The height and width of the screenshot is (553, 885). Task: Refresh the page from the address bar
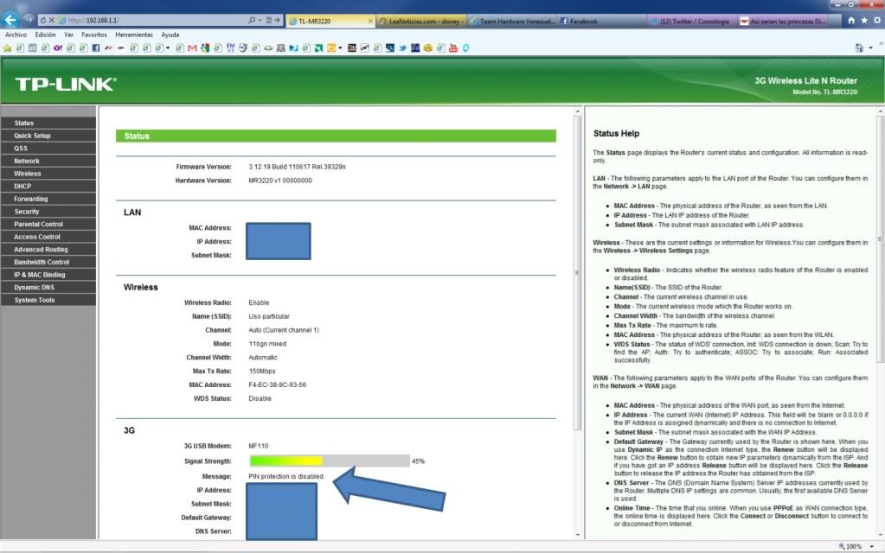pyautogui.click(x=43, y=20)
